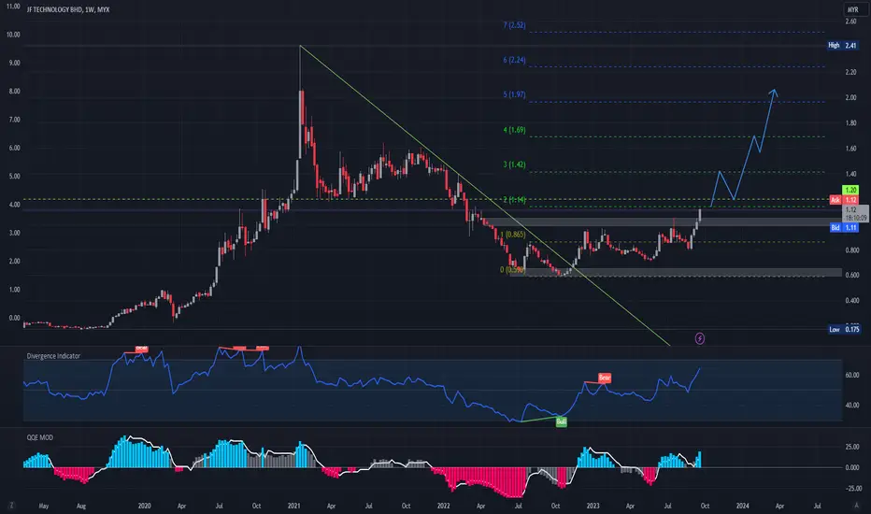871x514 pixels.
Task: Click the 2023 label on time axis
Action: pyautogui.click(x=593, y=506)
